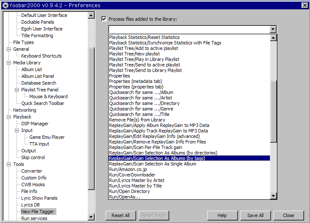Click the Reset Page button
The image size is (310, 223).
154,215
